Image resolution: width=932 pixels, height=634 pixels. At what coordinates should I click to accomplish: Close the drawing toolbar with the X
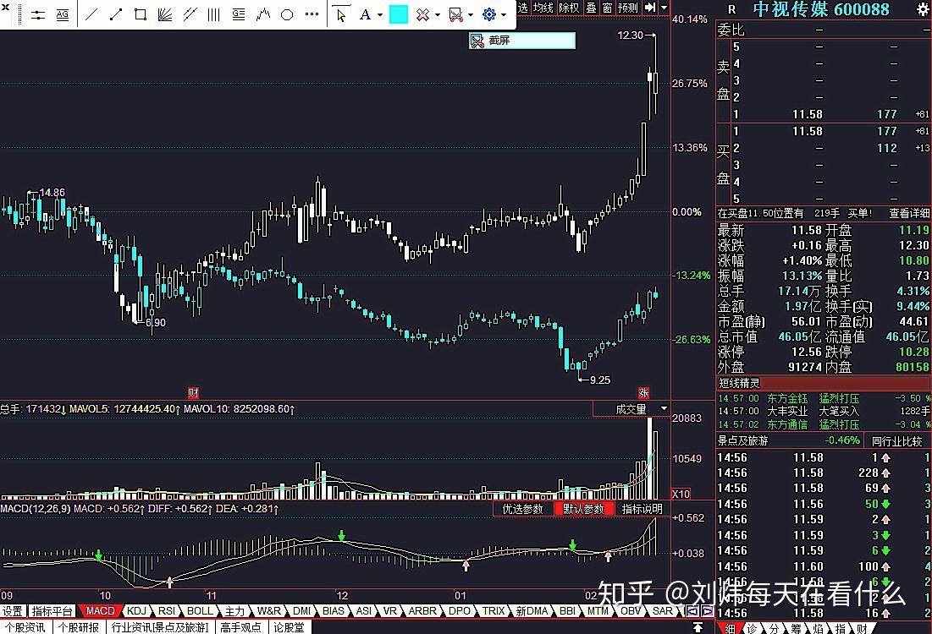pyautogui.click(x=5, y=7)
